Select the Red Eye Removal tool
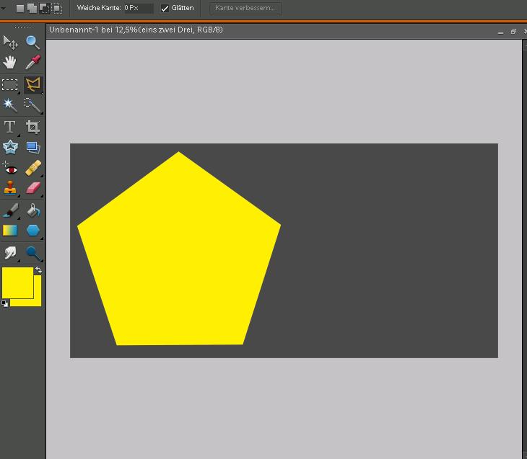 click(10, 168)
